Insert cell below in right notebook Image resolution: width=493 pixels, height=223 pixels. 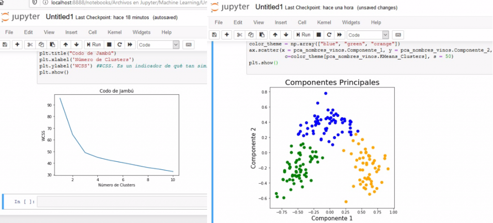(x=227, y=35)
